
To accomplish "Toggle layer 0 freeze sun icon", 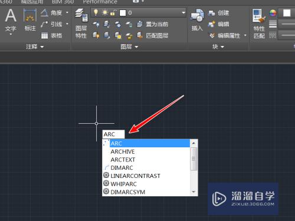I will (x=104, y=13).
